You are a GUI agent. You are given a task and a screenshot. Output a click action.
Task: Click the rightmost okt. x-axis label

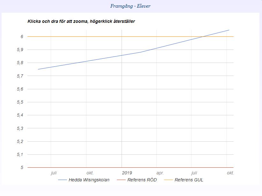[230, 173]
